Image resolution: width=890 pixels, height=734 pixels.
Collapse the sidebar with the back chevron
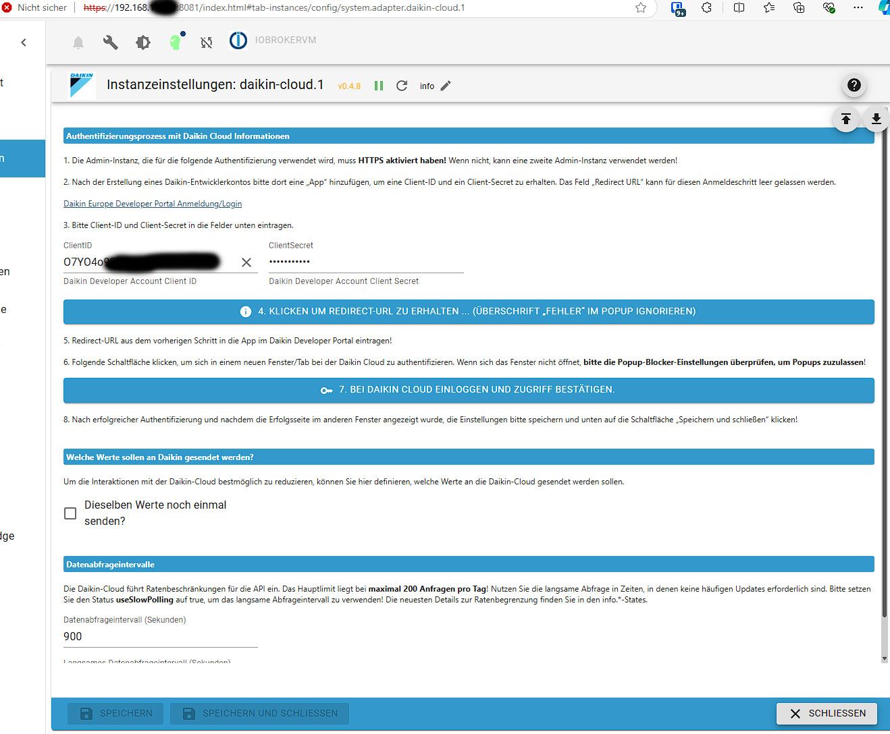click(x=24, y=43)
